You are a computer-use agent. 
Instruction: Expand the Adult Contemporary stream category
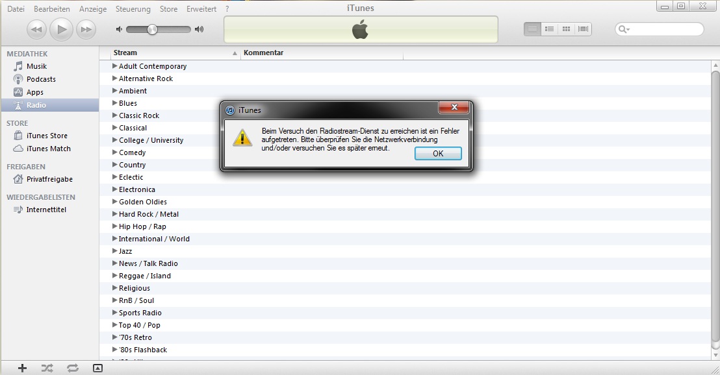pos(115,66)
